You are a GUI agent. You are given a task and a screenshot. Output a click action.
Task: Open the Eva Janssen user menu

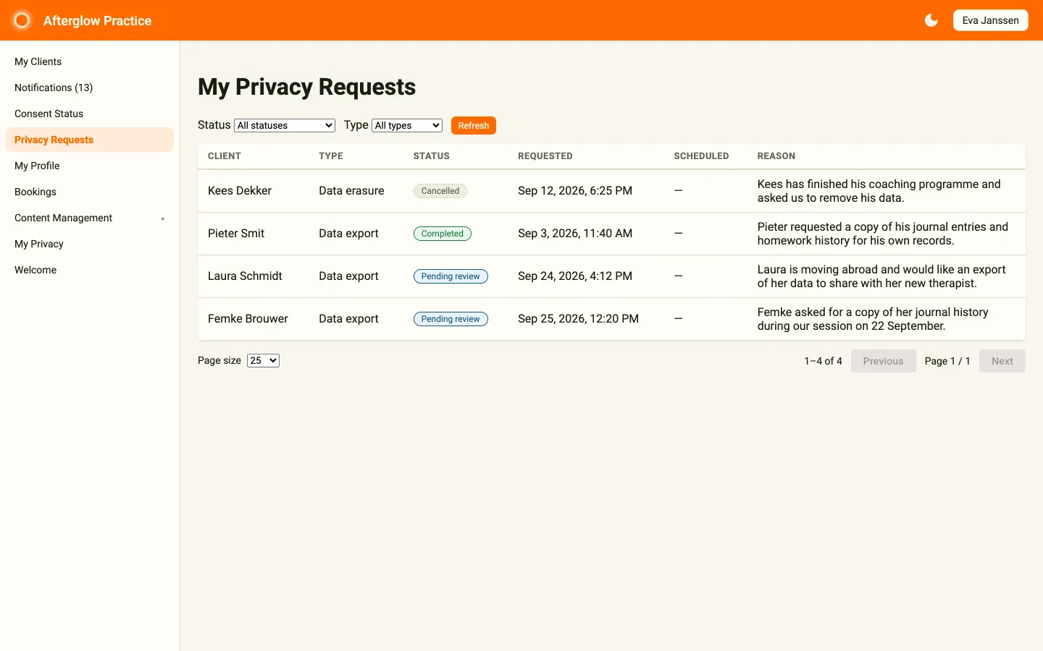tap(990, 20)
